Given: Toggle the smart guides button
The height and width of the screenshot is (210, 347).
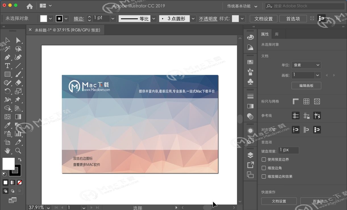Looking at the screenshot, I should coord(317,115).
